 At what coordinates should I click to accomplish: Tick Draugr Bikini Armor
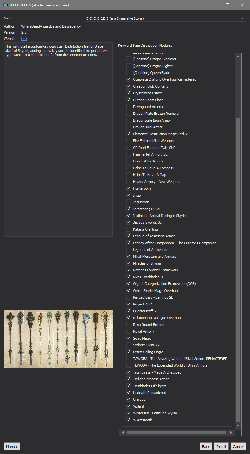tap(129, 127)
